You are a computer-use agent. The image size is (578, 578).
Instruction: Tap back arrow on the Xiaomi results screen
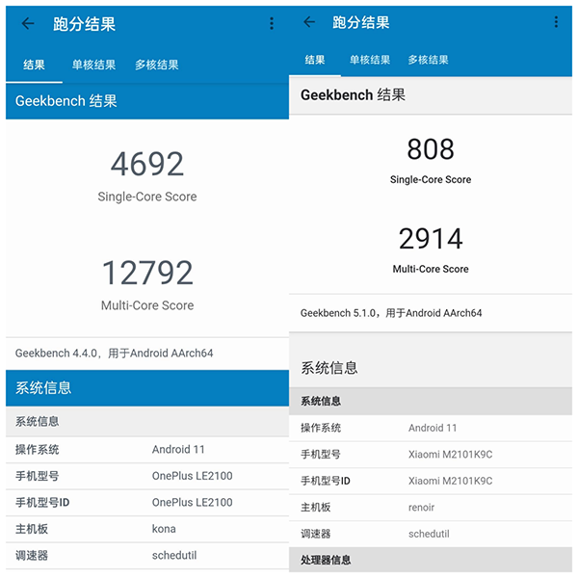coord(309,22)
